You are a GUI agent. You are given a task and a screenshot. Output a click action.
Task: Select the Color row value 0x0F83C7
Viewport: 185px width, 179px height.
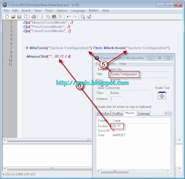[x=119, y=135]
